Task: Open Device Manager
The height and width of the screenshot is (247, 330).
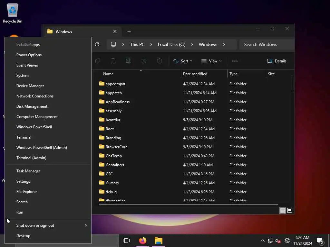Action: point(48,86)
